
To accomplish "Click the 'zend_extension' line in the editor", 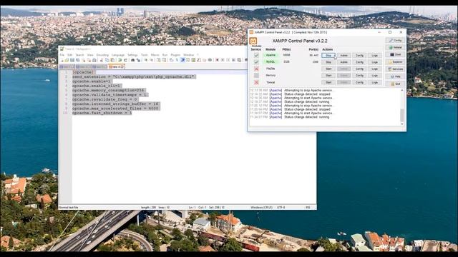I will [x=134, y=76].
